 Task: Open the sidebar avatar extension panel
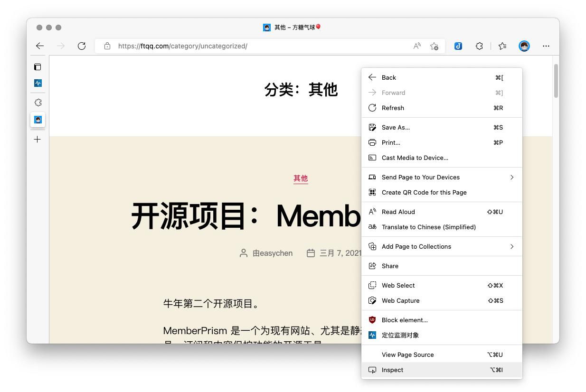[38, 120]
